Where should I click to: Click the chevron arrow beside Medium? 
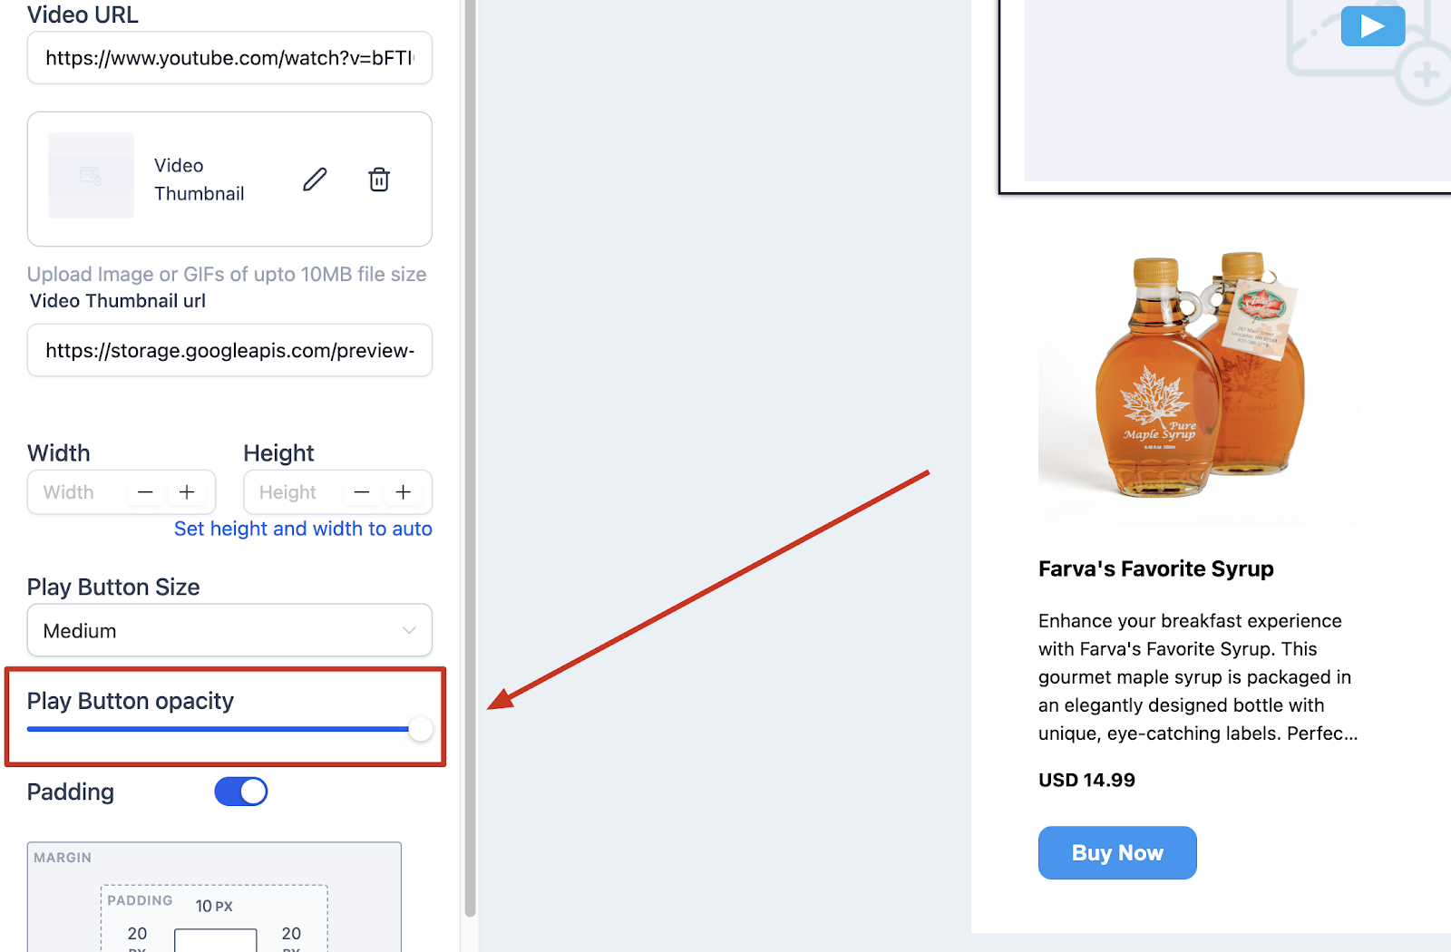(x=409, y=630)
